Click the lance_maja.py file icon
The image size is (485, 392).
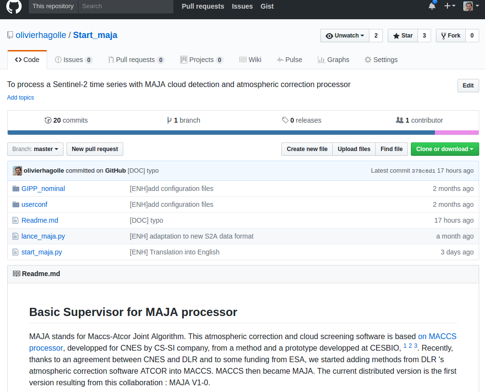click(15, 236)
